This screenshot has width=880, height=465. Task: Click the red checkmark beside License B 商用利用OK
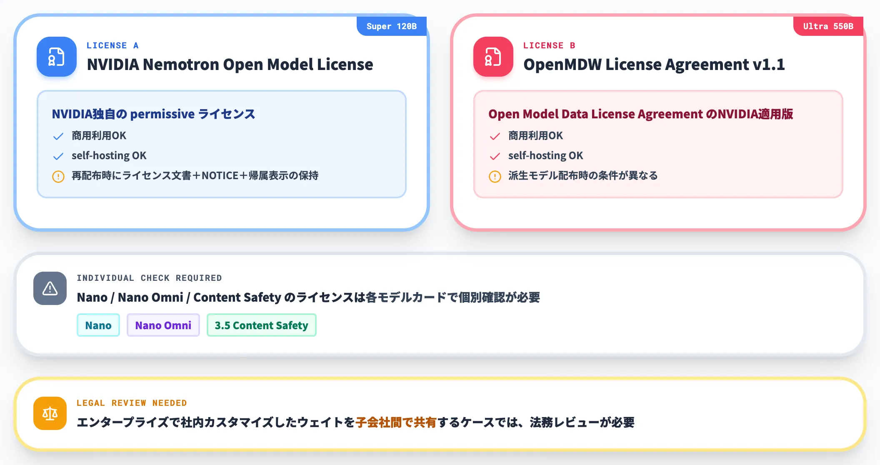tap(495, 136)
